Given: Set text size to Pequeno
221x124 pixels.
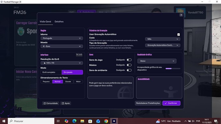Looking at the screenshot, I should tap(46, 81).
